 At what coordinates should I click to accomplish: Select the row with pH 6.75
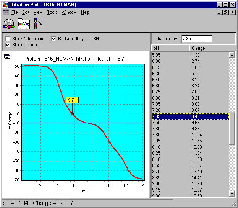190,92
